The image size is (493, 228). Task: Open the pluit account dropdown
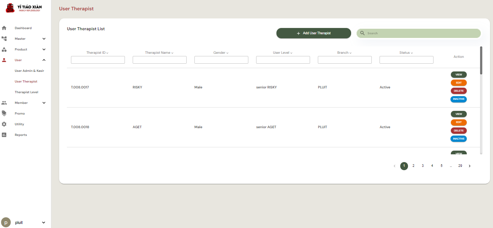(44, 222)
